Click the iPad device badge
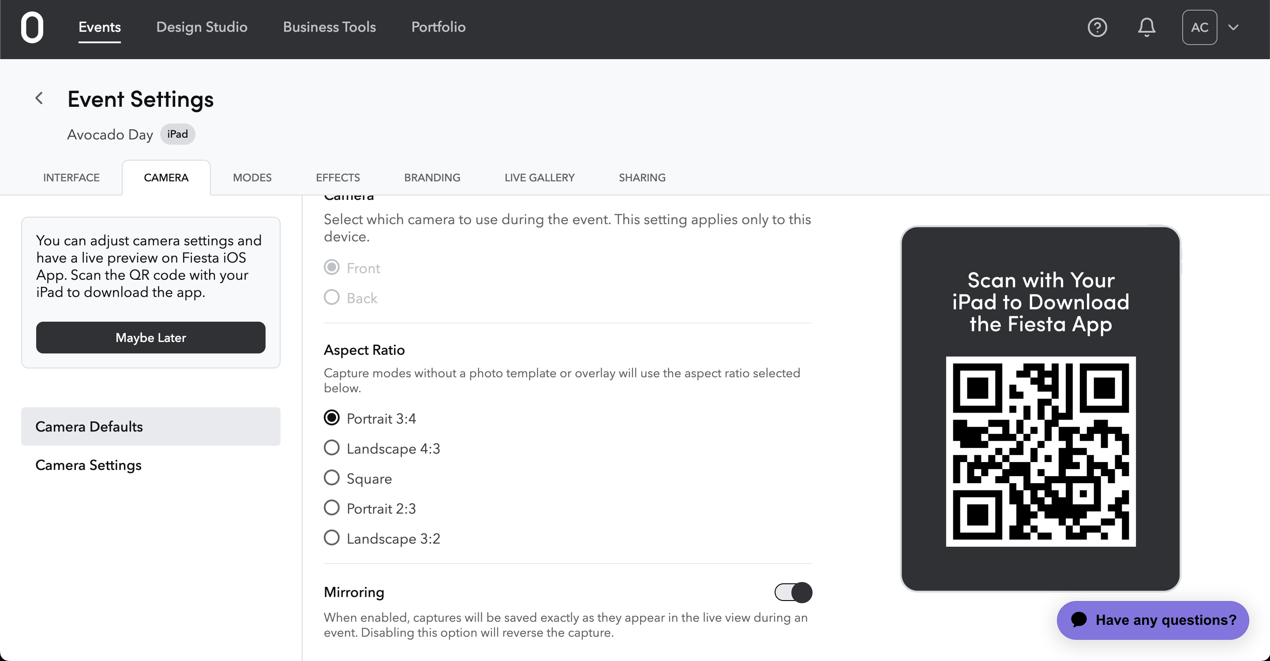Viewport: 1270px width, 661px height. (177, 134)
